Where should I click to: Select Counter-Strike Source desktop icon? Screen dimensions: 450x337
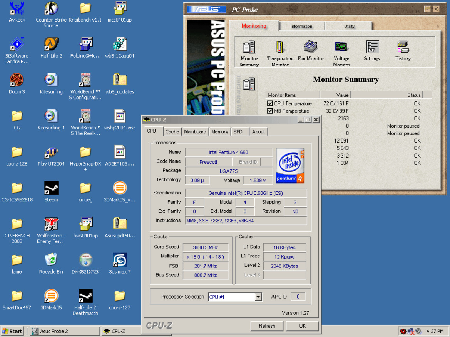pos(51,15)
